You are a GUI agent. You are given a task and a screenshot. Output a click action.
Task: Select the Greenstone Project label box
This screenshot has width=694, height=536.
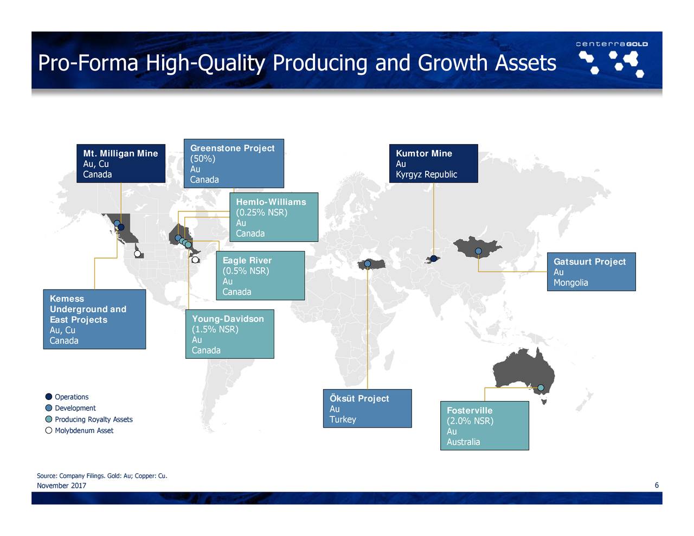[x=234, y=164]
